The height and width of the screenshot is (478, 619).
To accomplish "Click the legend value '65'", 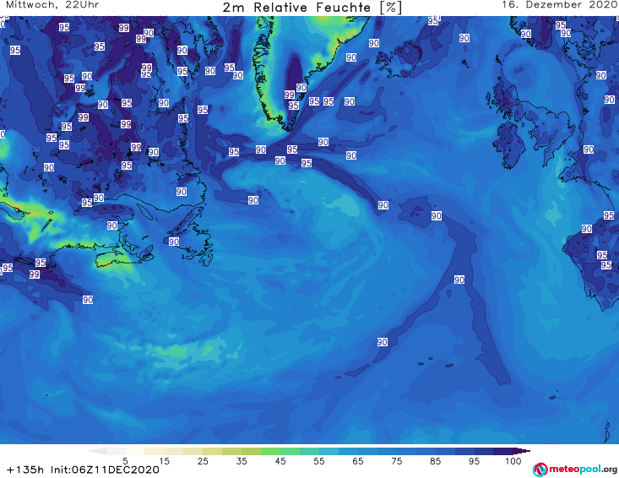I will (358, 460).
